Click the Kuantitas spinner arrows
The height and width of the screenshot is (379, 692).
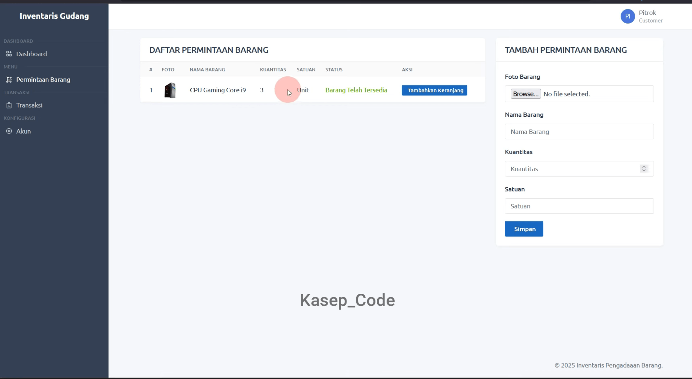644,169
